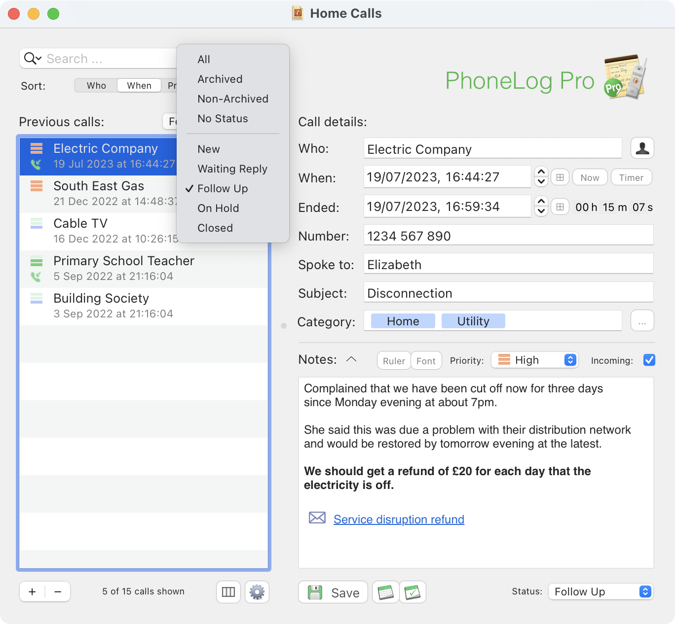Click priority bars icon of South East Gas
The width and height of the screenshot is (675, 624).
click(x=37, y=186)
